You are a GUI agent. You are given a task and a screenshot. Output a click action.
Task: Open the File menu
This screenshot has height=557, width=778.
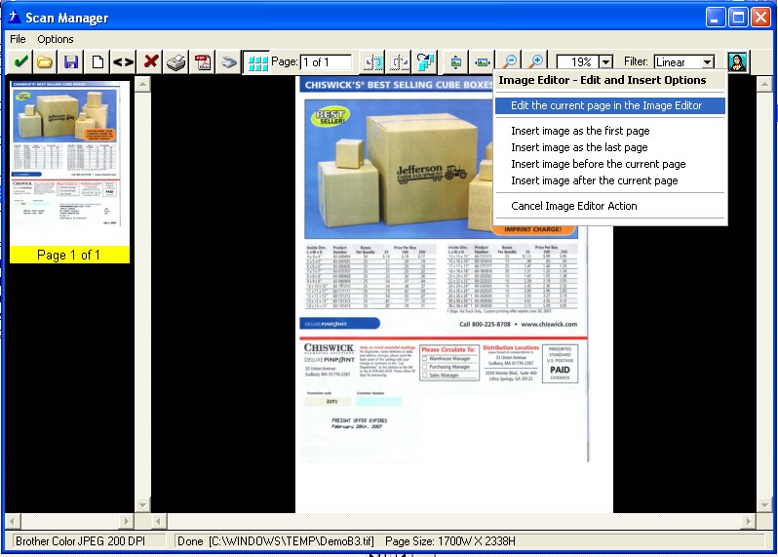(18, 39)
